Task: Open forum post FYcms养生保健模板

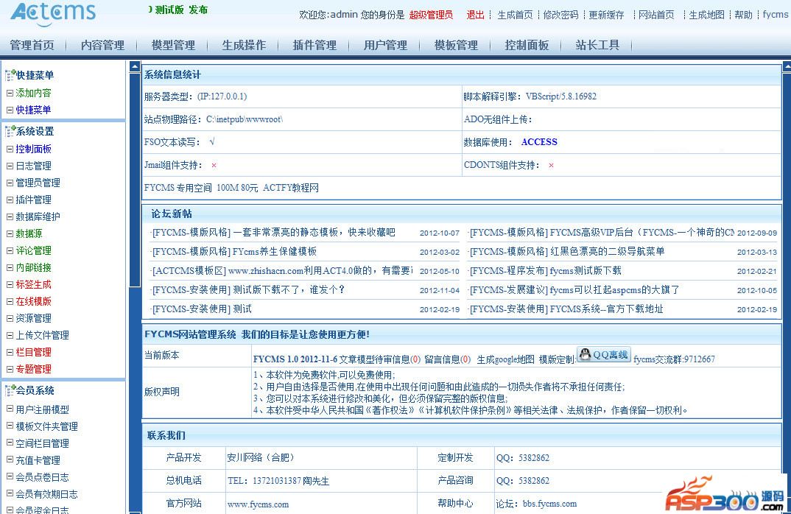Action: [x=275, y=251]
